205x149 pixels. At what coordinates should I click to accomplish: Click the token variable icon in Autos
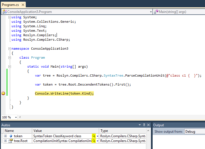pos(11,136)
